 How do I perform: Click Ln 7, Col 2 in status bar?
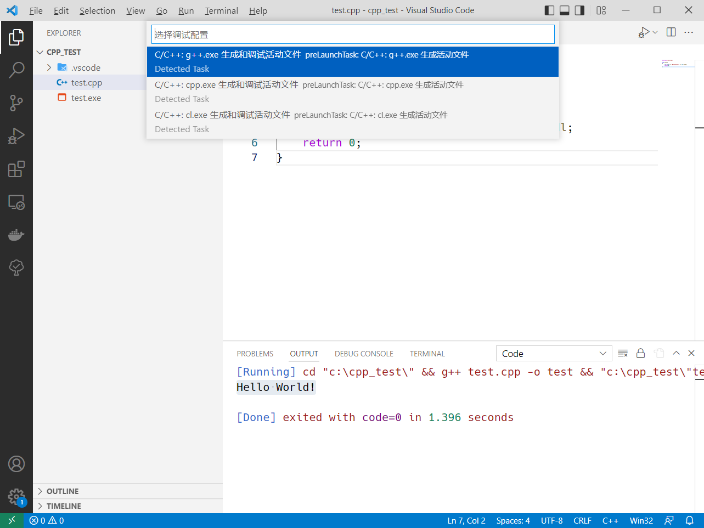466,521
